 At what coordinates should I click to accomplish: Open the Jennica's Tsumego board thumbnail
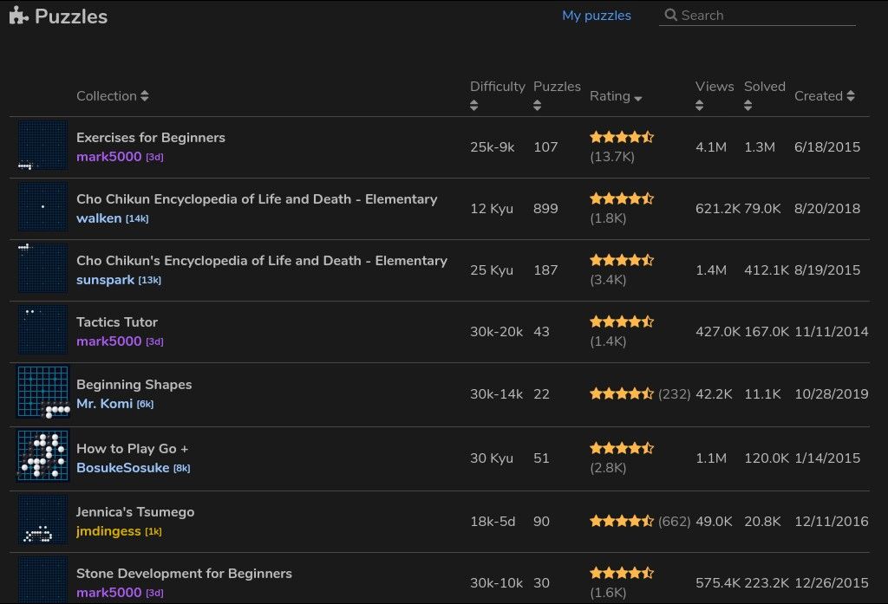[x=42, y=521]
